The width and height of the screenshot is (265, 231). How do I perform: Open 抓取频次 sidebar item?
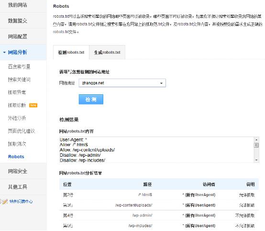click(x=17, y=144)
